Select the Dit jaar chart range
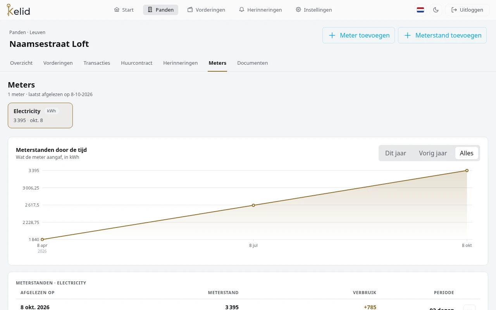The width and height of the screenshot is (496, 310). point(396,153)
